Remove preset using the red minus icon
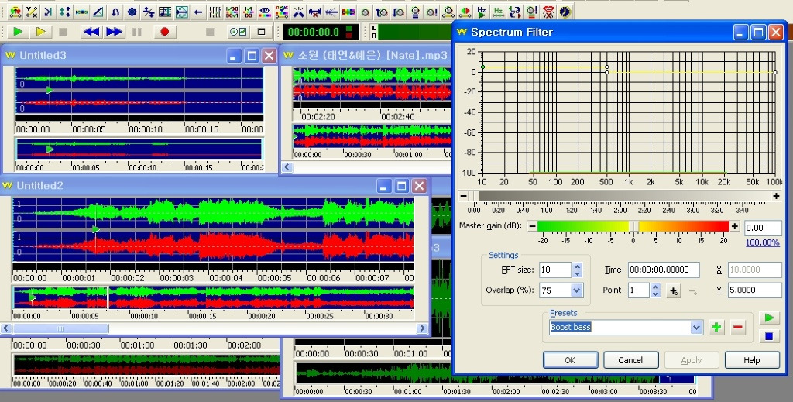Image resolution: width=793 pixels, height=402 pixels. (x=737, y=328)
